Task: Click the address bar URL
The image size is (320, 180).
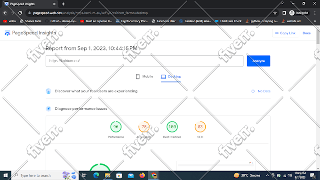Action: (90, 13)
